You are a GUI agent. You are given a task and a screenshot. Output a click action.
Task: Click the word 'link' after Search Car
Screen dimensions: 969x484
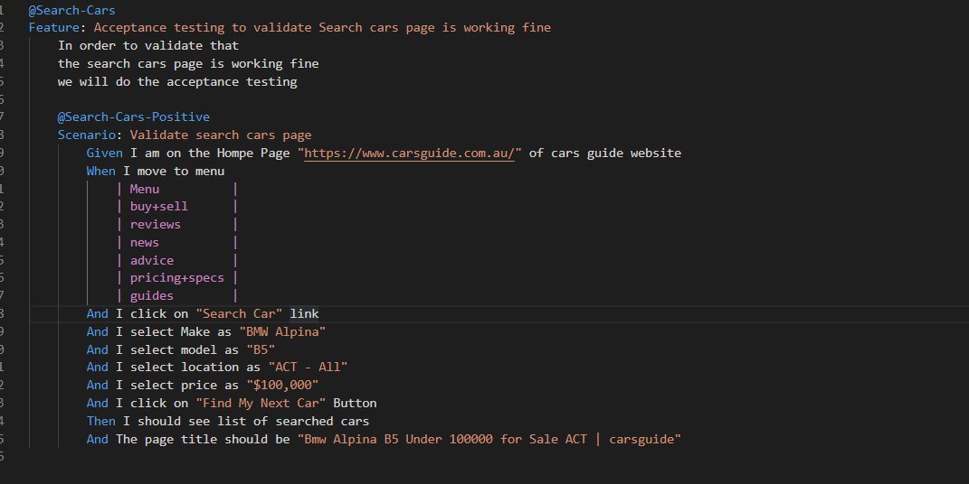point(305,314)
